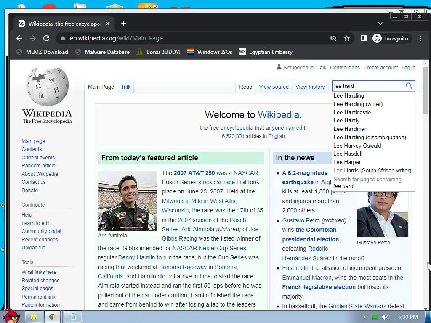Select Lee Harvey Oswald suggestion

(x=373, y=146)
